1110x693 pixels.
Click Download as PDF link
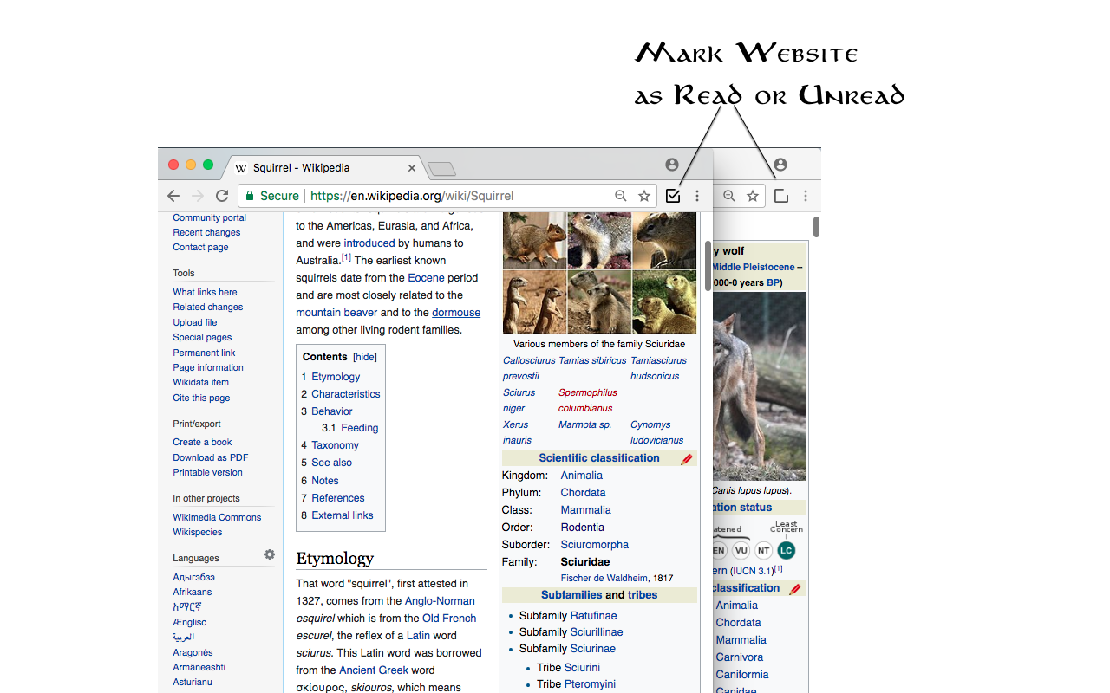(x=210, y=457)
